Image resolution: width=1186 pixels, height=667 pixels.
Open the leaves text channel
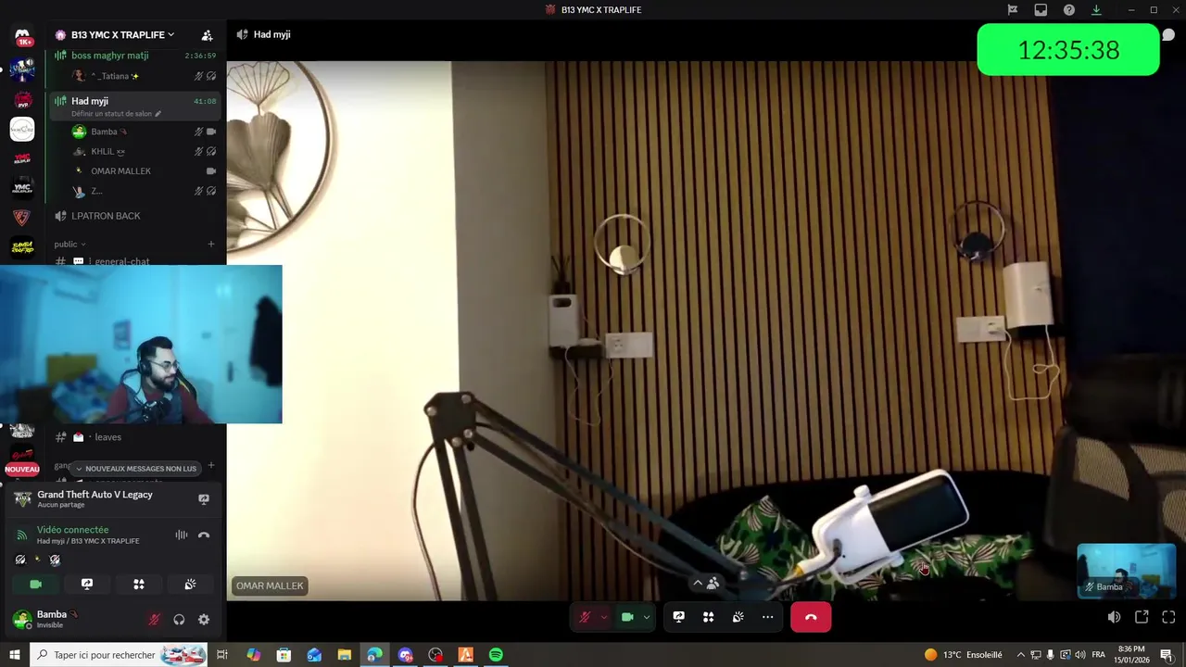pos(136,437)
